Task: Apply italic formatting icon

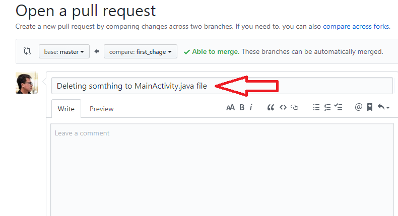Action: (x=251, y=107)
